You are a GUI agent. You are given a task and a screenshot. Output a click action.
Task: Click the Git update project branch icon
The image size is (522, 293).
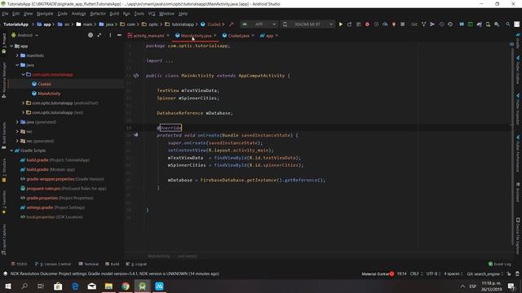[423, 24]
